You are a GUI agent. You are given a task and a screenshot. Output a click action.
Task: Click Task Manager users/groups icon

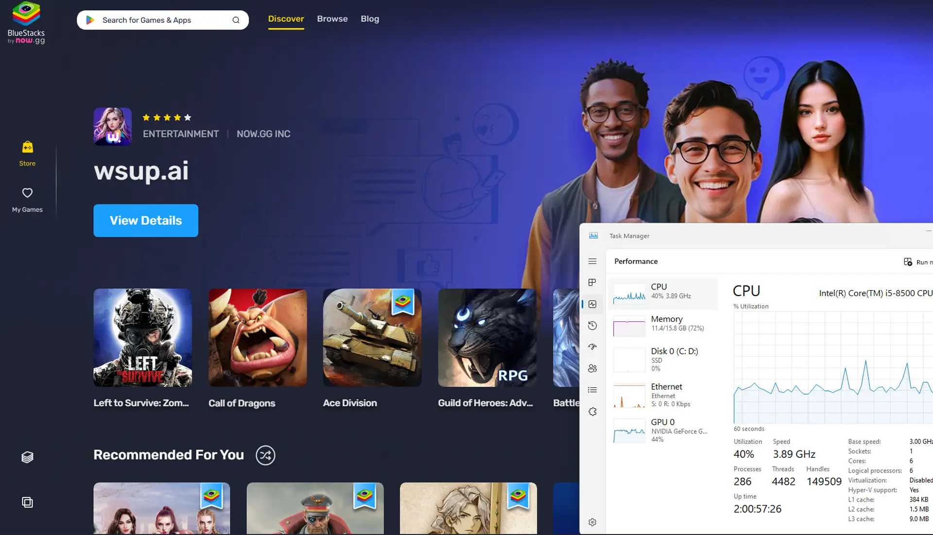pyautogui.click(x=592, y=368)
